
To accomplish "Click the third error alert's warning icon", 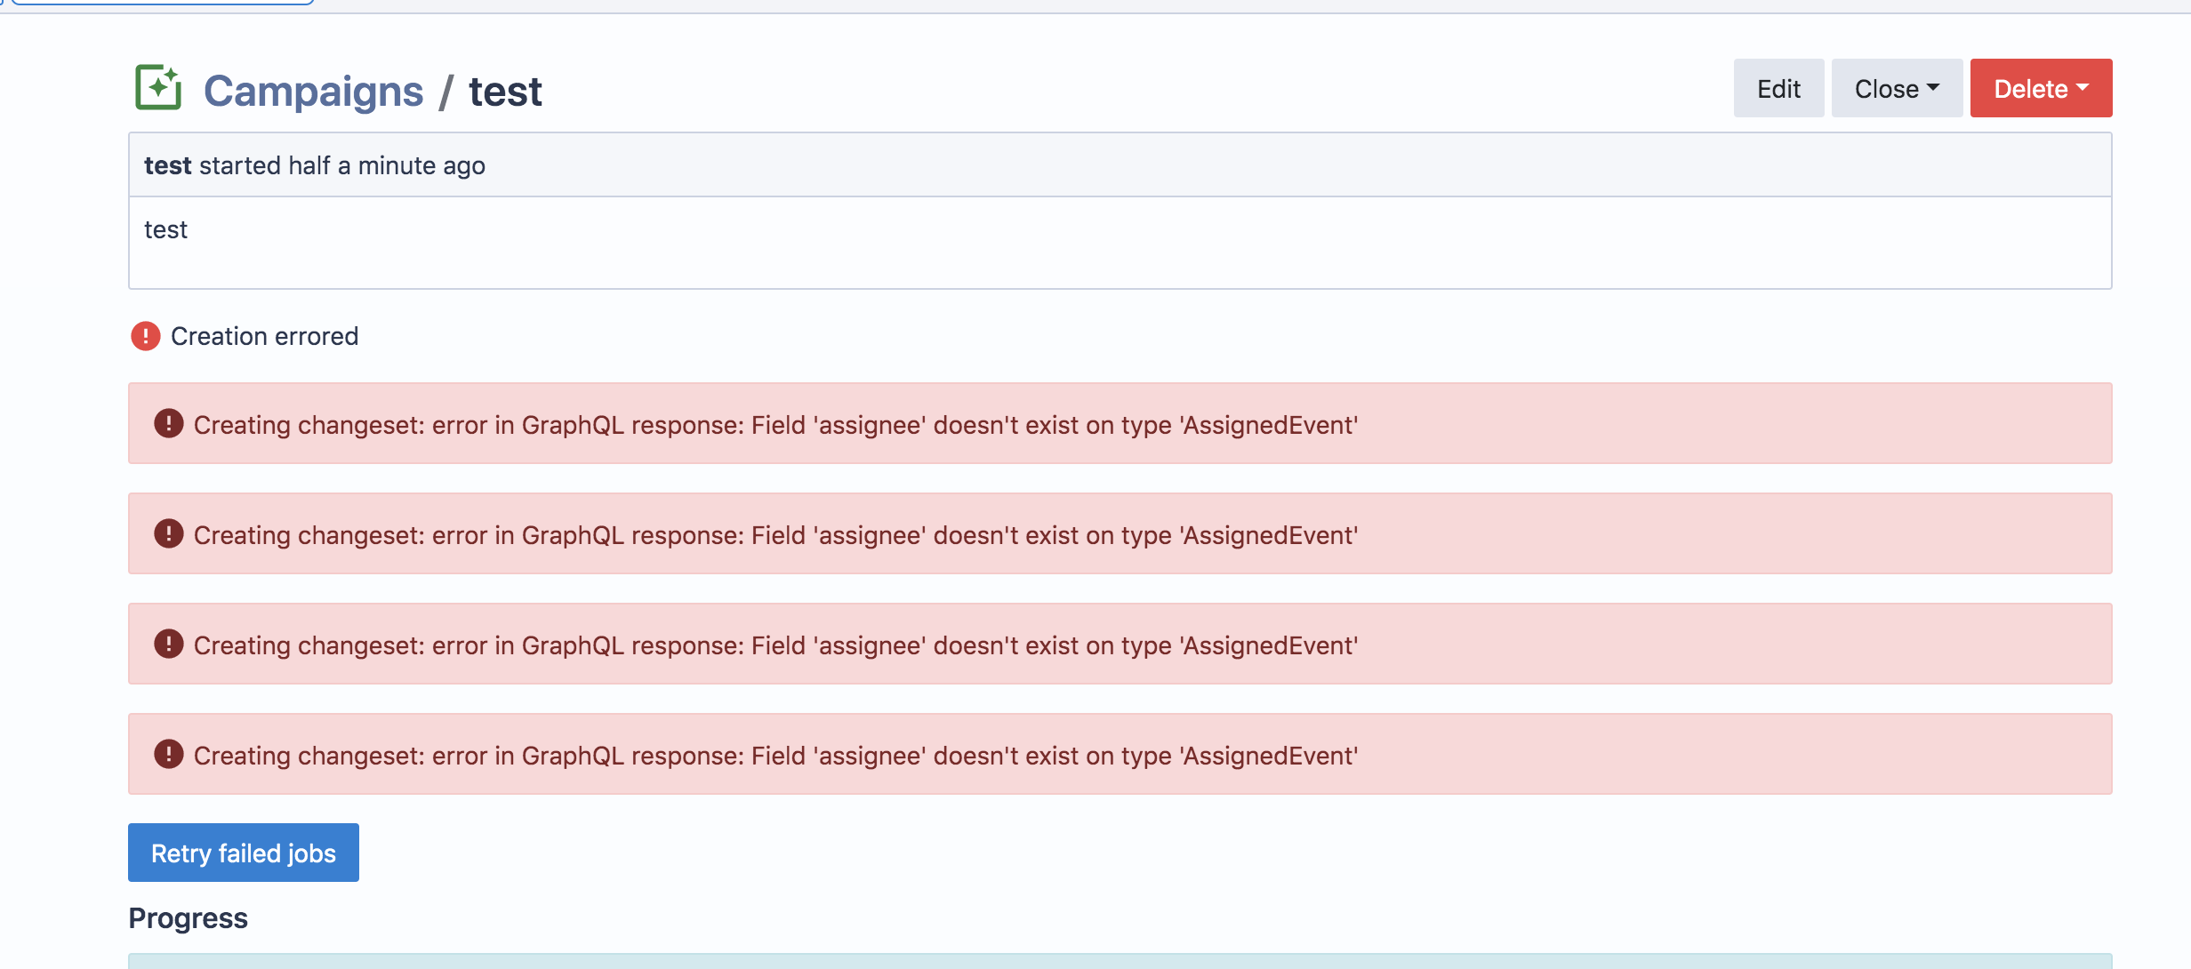I will (x=168, y=644).
